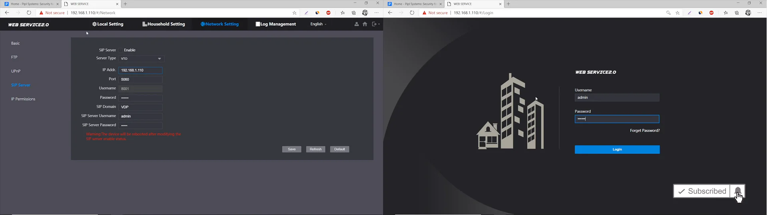Select FTP in the network sidebar

tap(14, 57)
